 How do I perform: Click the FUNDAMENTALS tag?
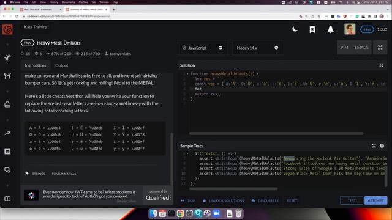(64, 174)
